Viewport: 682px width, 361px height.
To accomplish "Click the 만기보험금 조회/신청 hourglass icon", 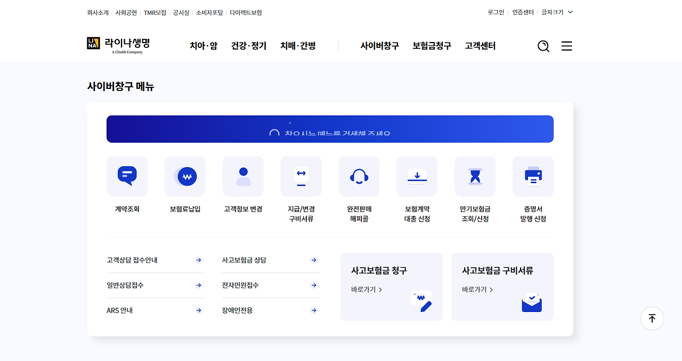I will coord(475,176).
